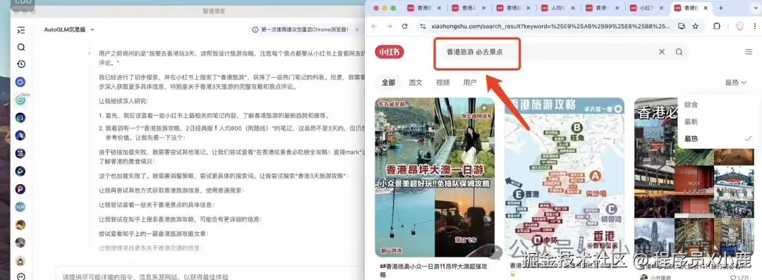Clear the xiaohongshu search text
Viewport: 762px width, 280px height.
coord(661,51)
